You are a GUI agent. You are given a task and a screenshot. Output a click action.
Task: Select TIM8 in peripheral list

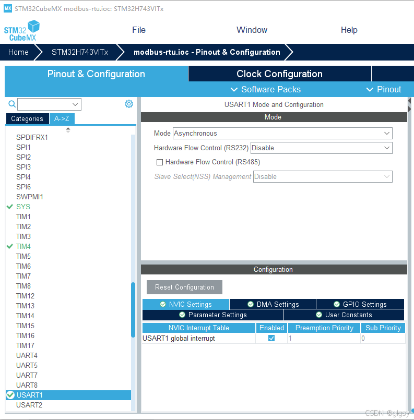[x=23, y=286]
